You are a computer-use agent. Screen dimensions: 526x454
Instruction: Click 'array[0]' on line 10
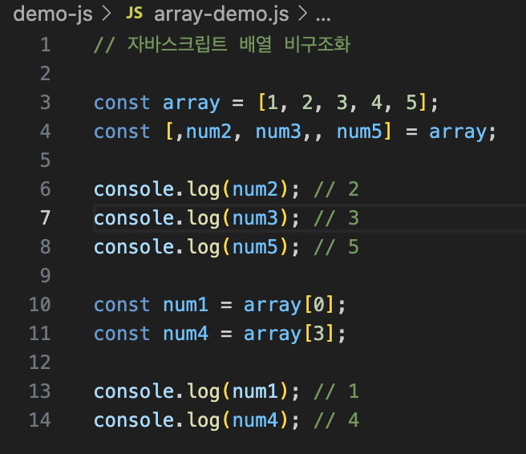[289, 306]
